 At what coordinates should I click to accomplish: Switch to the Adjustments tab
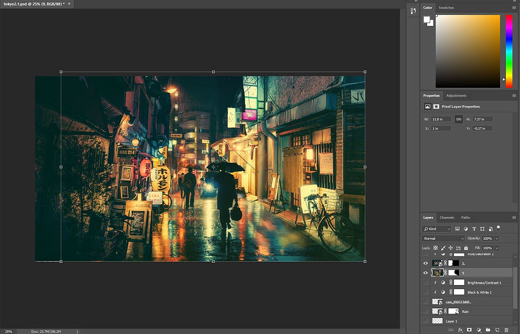click(456, 95)
